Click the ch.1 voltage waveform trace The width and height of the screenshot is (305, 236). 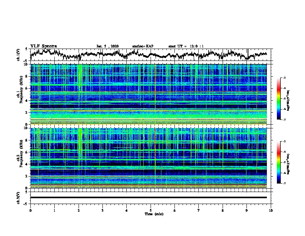(x=148, y=55)
